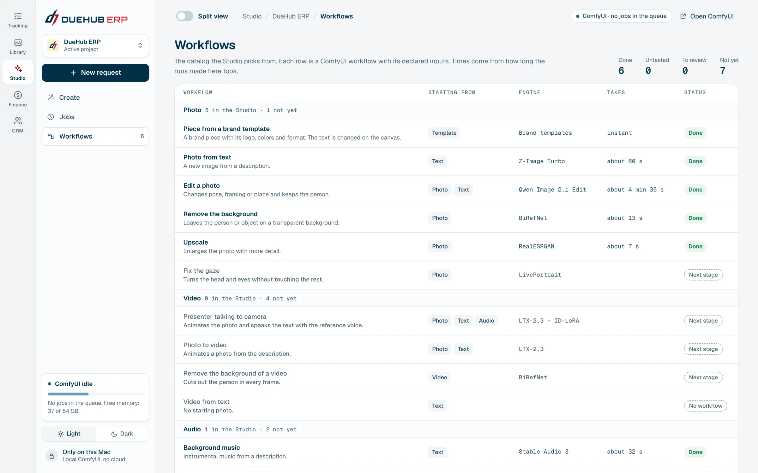The width and height of the screenshot is (758, 473).
Task: Click the Not yet counter showing 7
Action: (x=729, y=66)
